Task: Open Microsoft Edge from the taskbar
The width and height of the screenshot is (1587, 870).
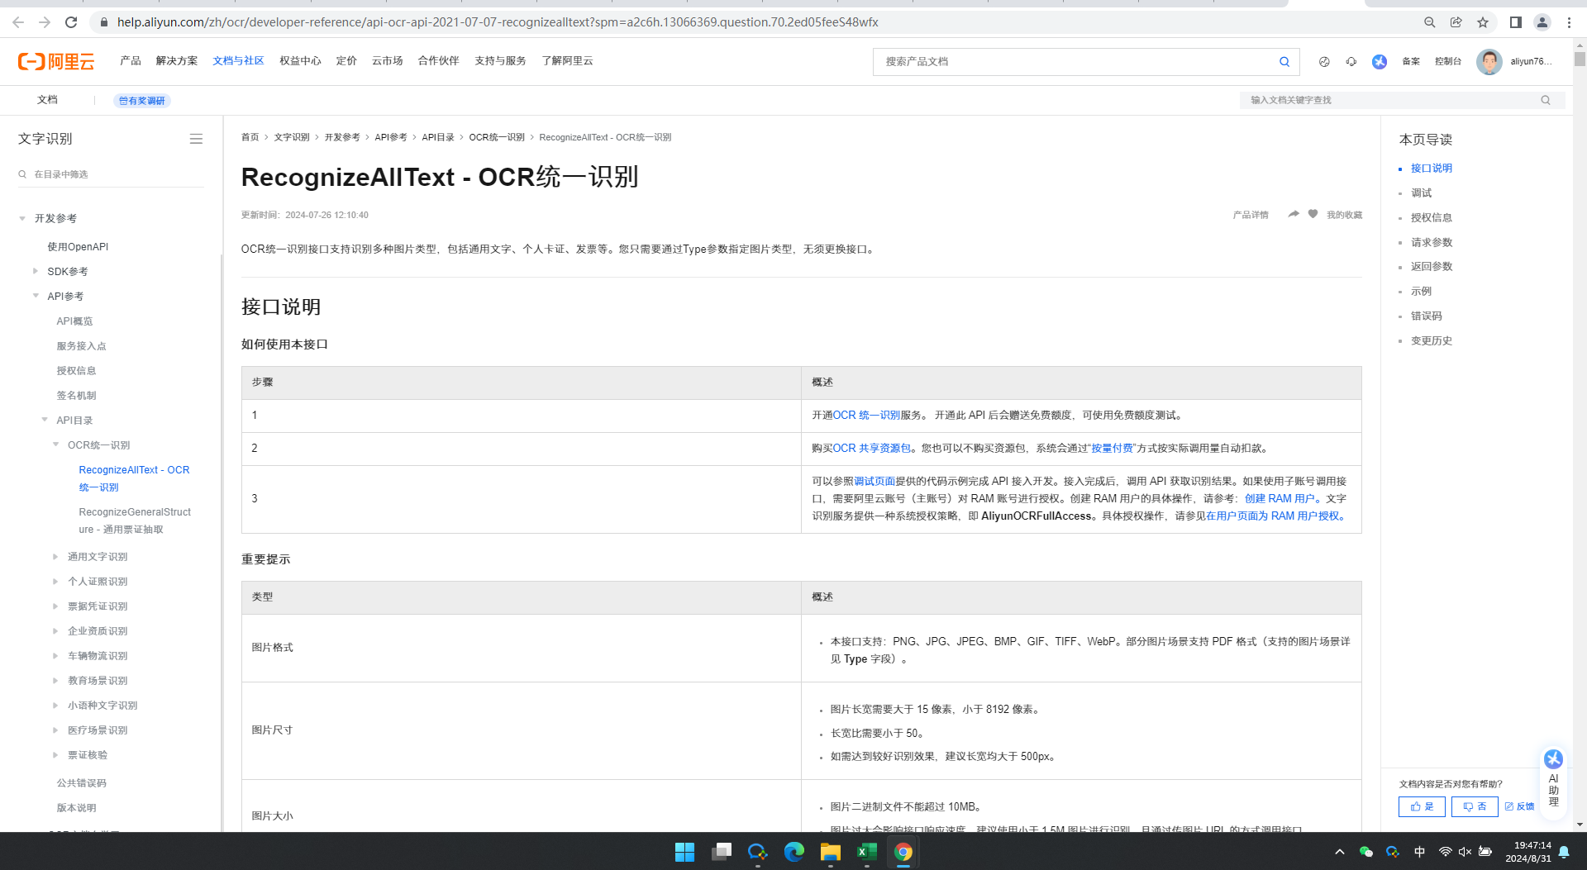Action: coord(794,852)
